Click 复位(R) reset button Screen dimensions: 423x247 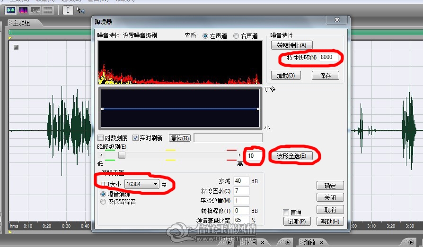[180, 138]
